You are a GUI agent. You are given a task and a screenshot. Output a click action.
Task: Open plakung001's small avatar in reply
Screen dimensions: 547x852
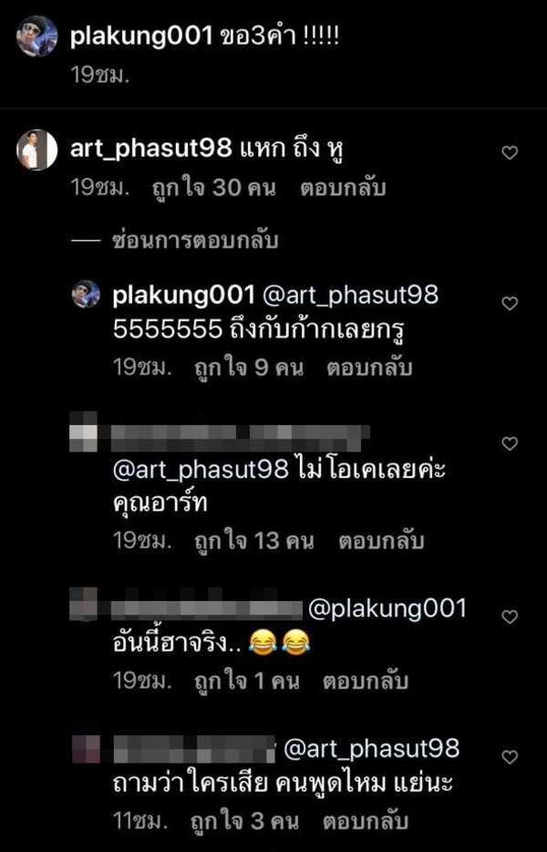coord(86,295)
